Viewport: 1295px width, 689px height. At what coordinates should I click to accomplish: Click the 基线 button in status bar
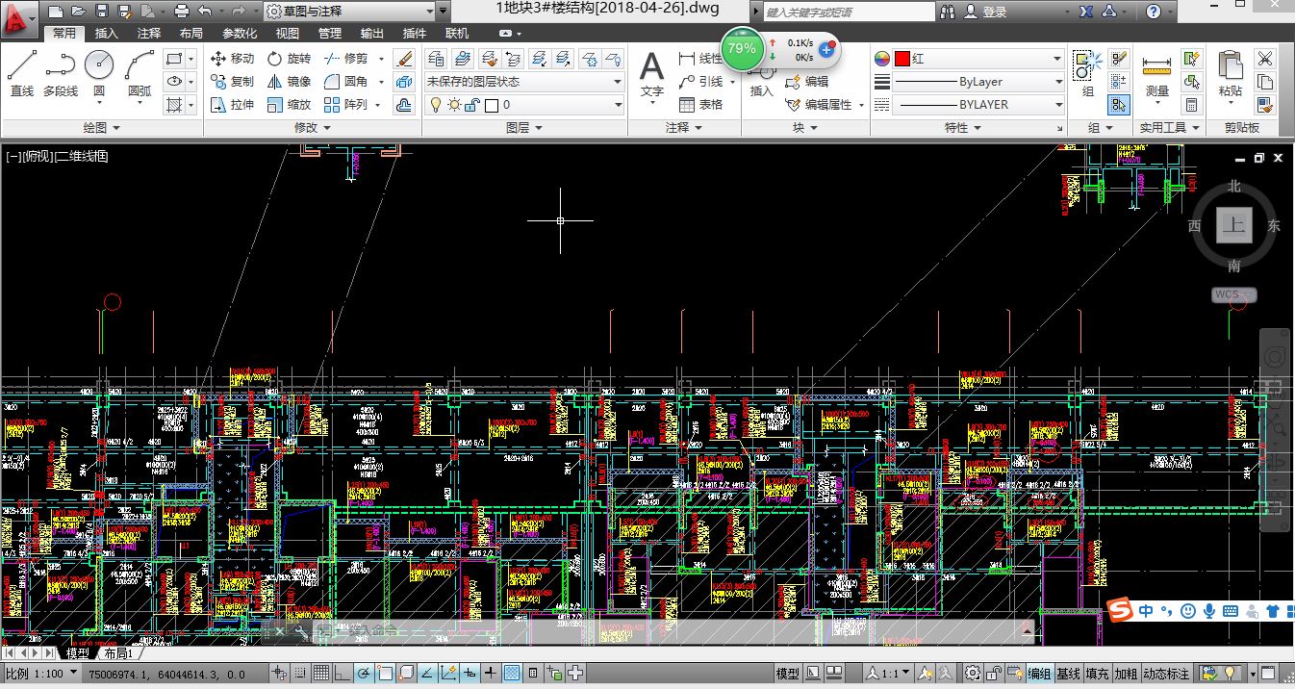click(x=1068, y=674)
